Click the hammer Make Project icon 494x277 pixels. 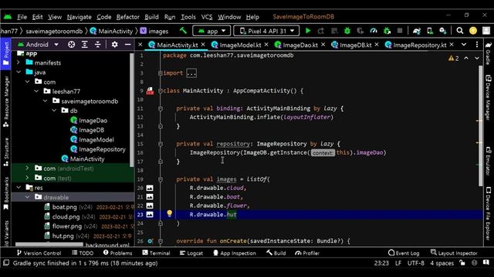pyautogui.click(x=184, y=31)
